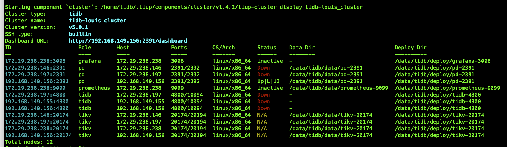Click host cell 192.168.149.155

click(x=140, y=102)
